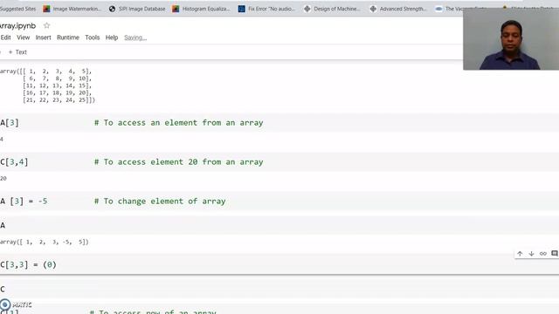The height and width of the screenshot is (314, 559).
Task: Copy link to cell icon
Action: [x=543, y=254]
